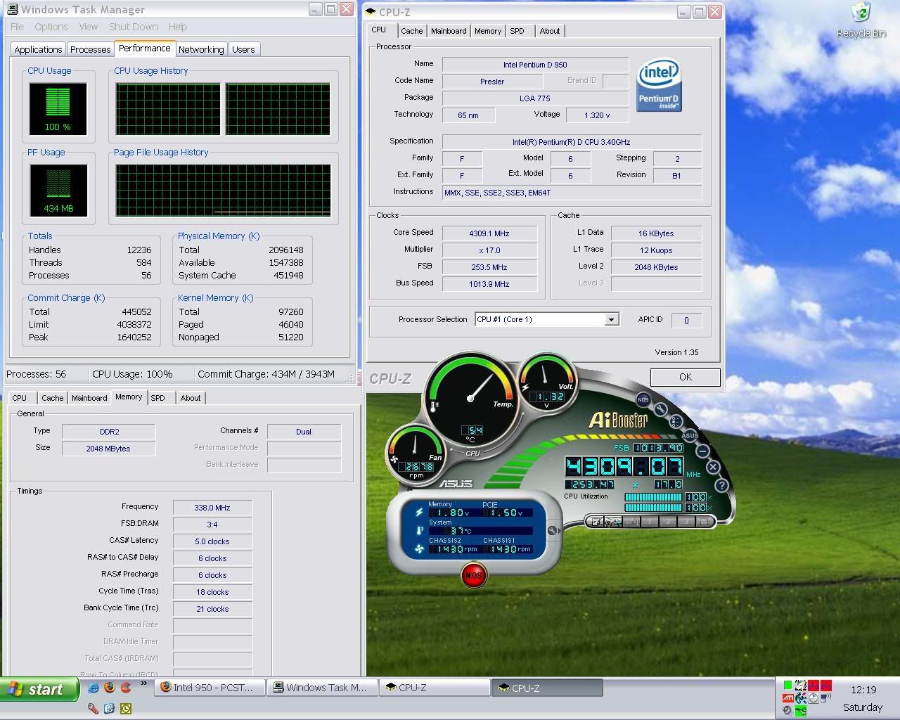Click the Name field Intel Pentium D 950
This screenshot has width=900, height=720.
[x=535, y=65]
